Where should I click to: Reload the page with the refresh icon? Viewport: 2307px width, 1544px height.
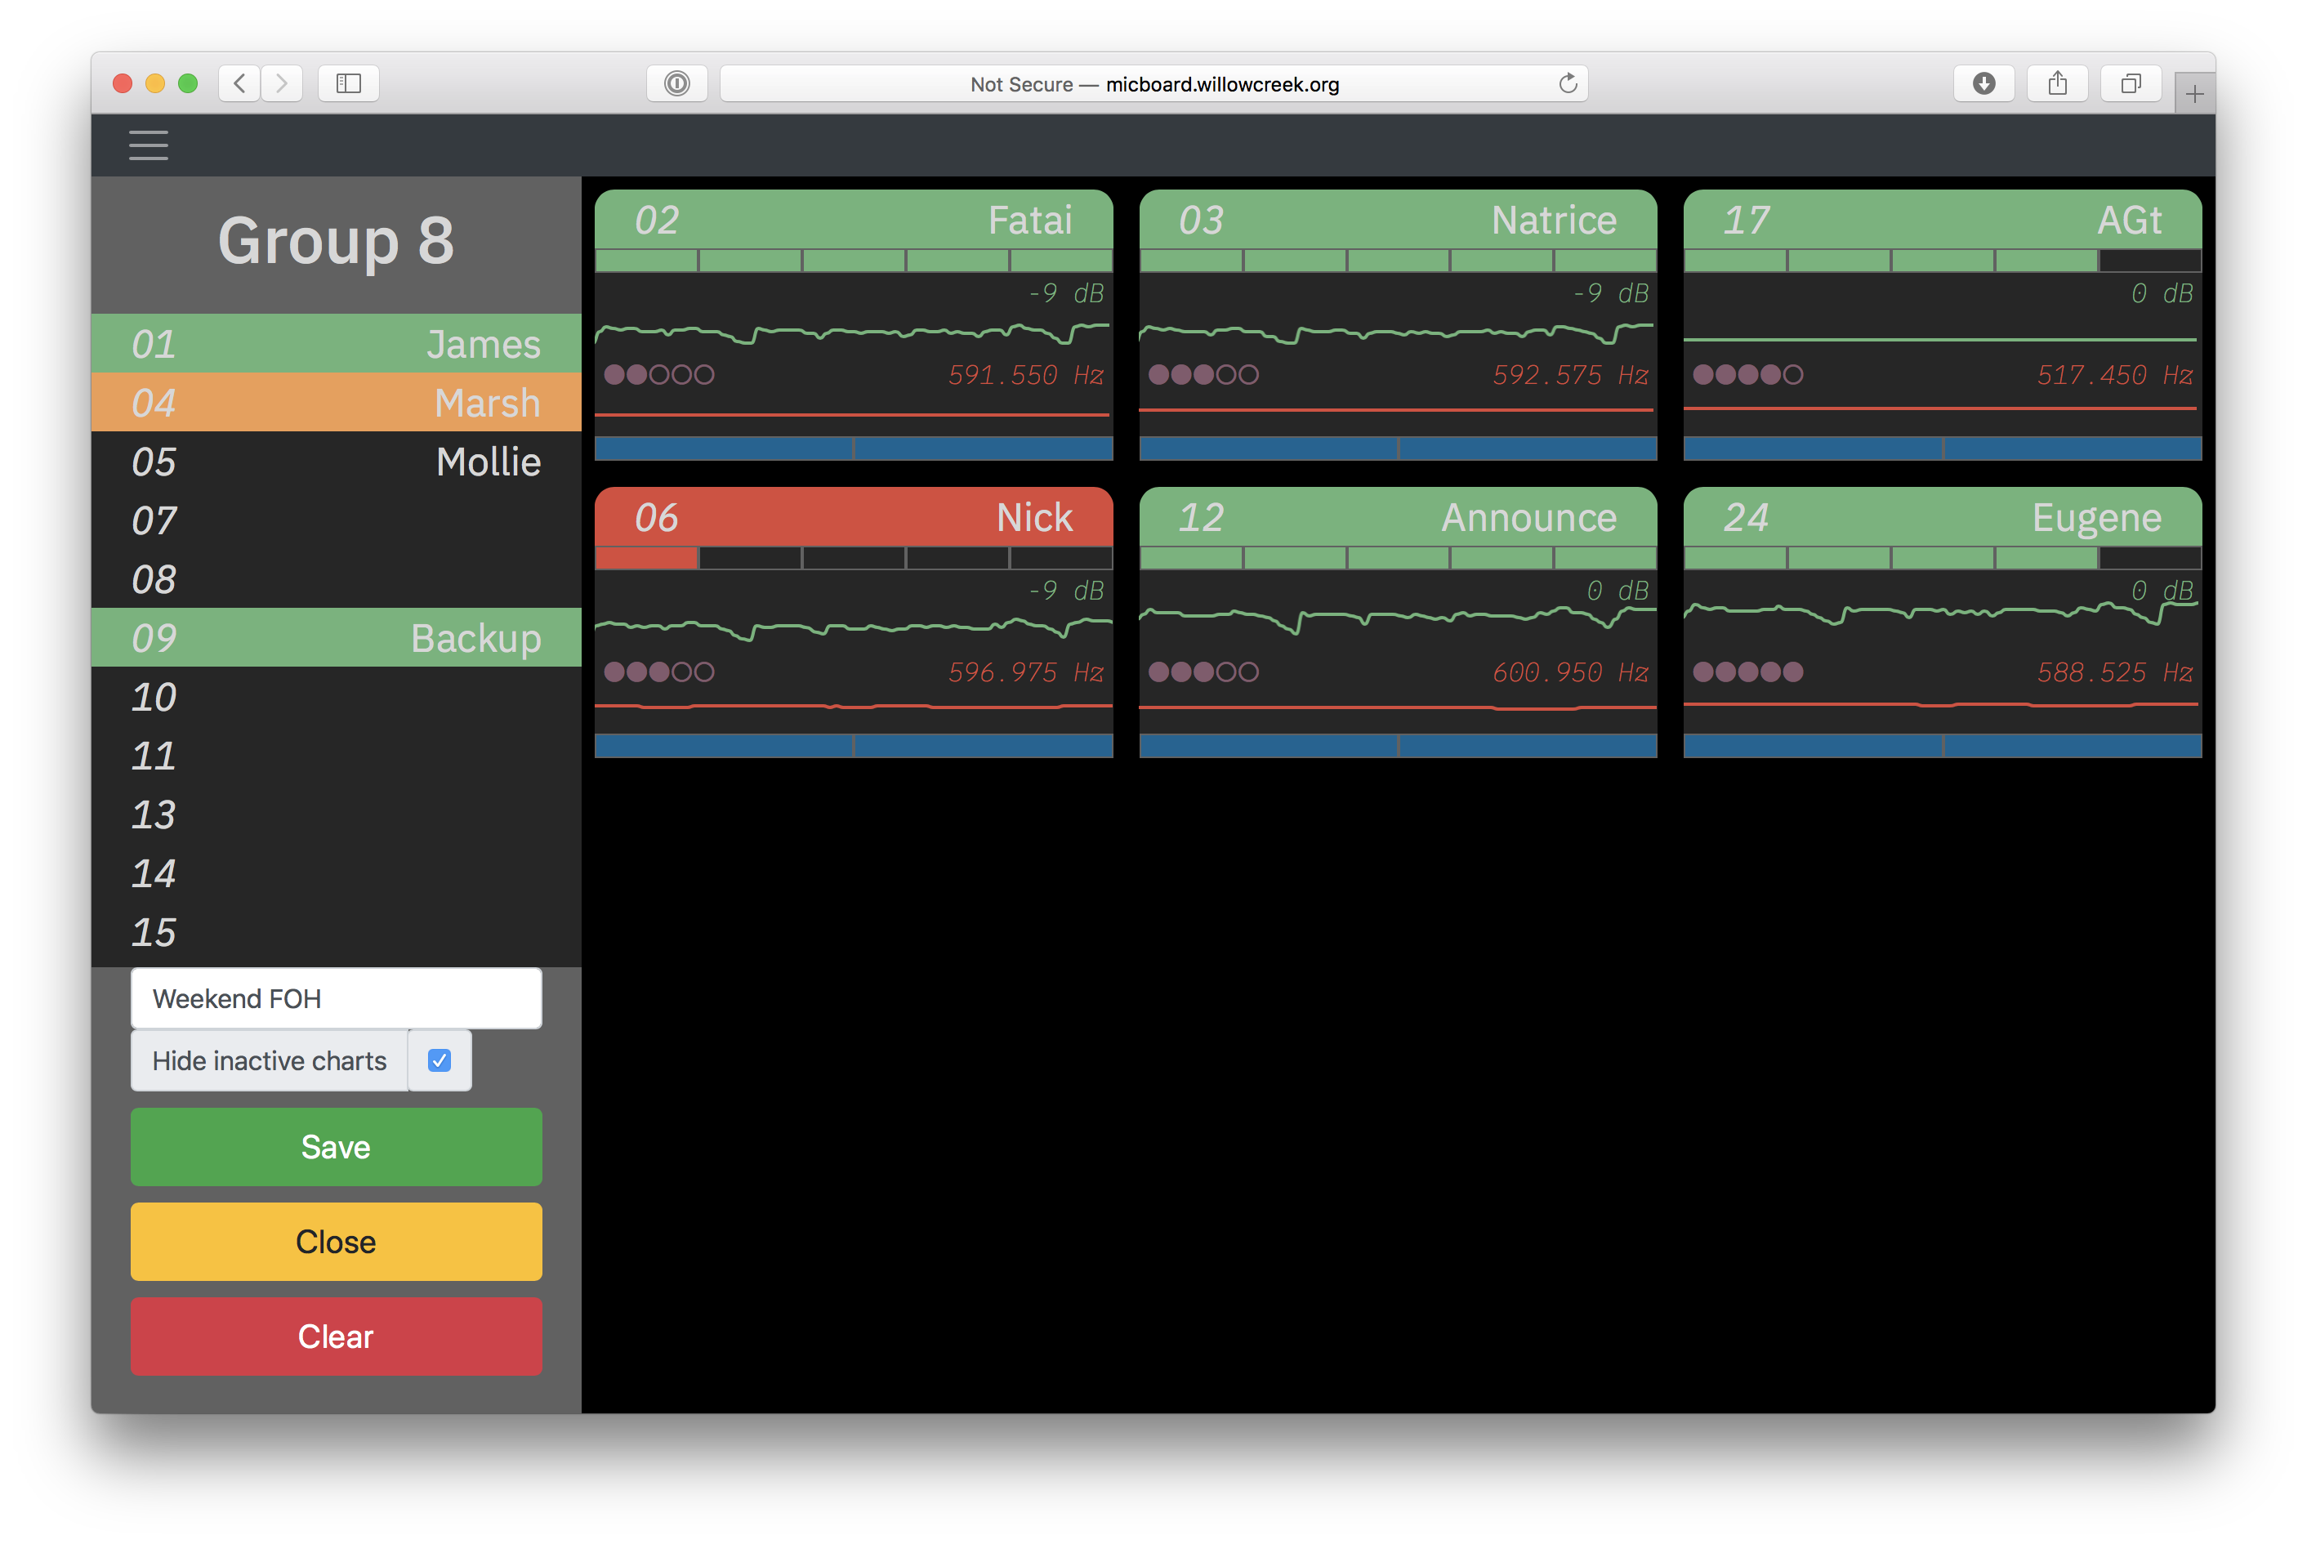coord(1568,83)
